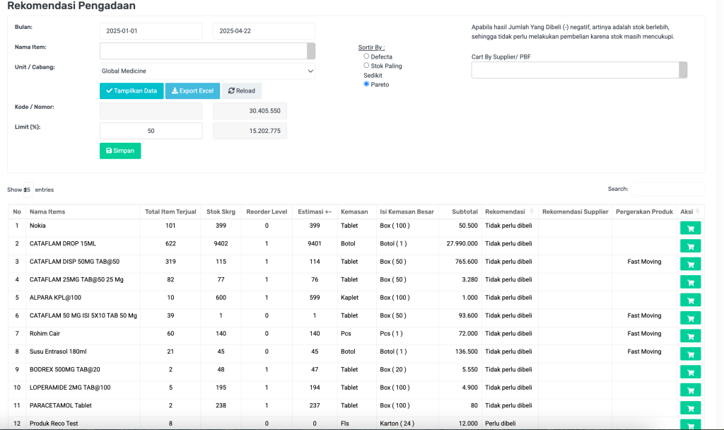Click the Reload button
724x430 pixels.
241,91
